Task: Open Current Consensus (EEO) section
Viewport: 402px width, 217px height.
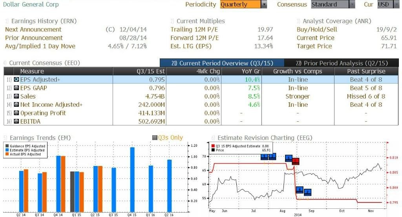Action: [45, 63]
